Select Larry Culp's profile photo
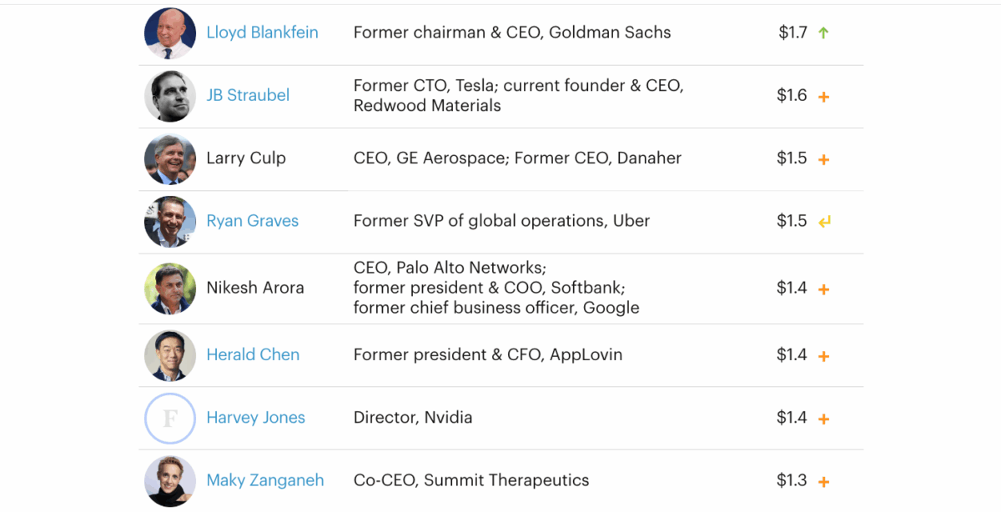1001x512 pixels. 170,158
